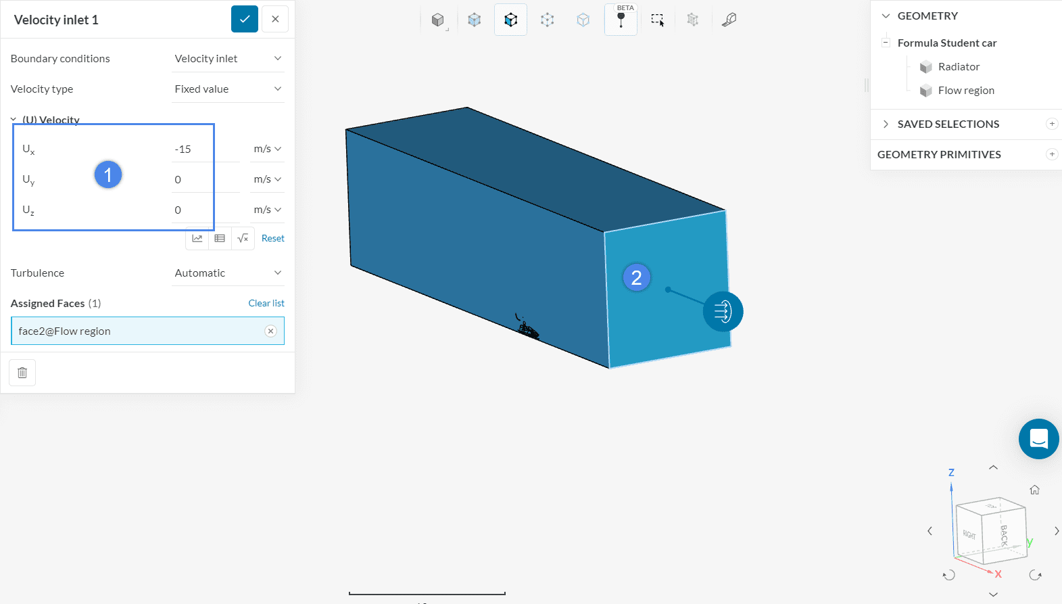Screen dimensions: 1062x604
Task: Confirm Velocity inlet 1 with the checkmark
Action: click(x=245, y=19)
